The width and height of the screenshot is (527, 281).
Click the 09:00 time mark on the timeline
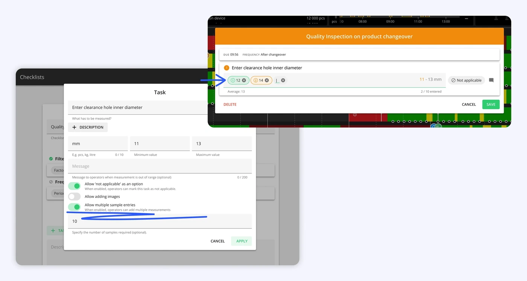(390, 21)
